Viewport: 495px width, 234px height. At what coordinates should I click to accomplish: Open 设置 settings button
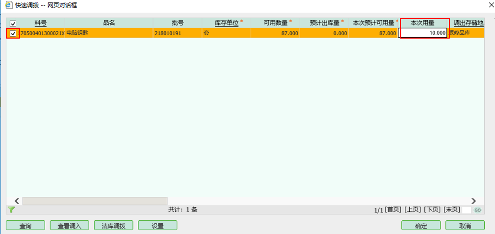pos(157,226)
